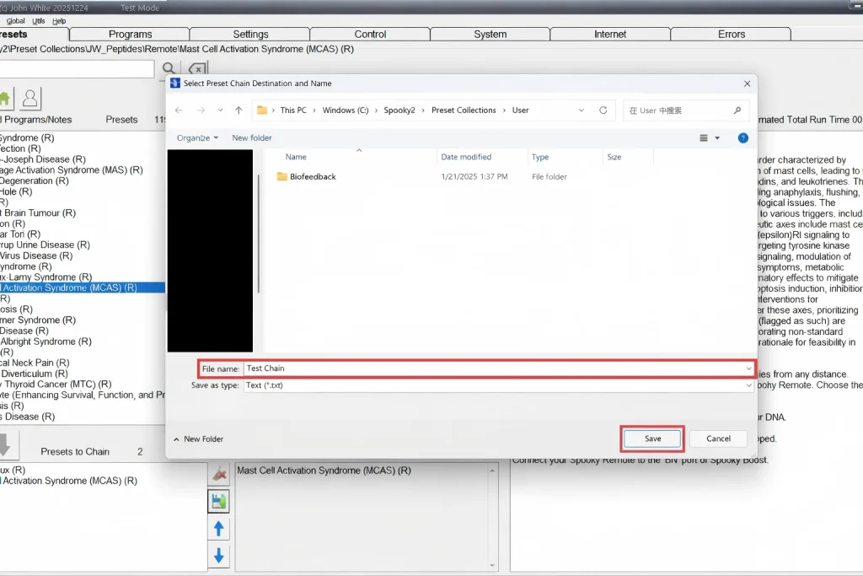Click the blue help icon in dialog
Image resolution: width=863 pixels, height=576 pixels.
[742, 137]
